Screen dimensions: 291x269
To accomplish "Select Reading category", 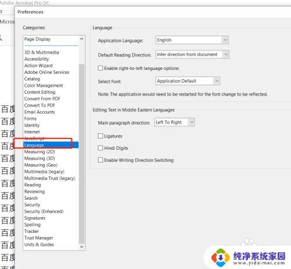I will coord(33,185).
